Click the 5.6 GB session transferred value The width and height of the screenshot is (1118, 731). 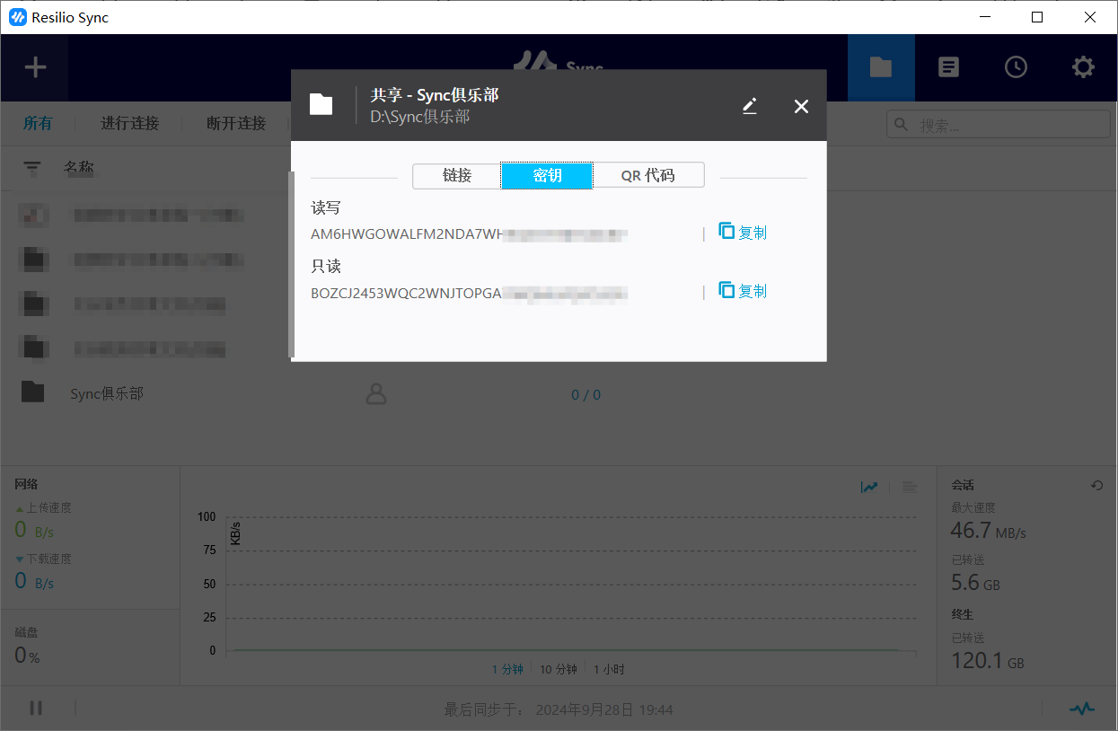pos(975,582)
